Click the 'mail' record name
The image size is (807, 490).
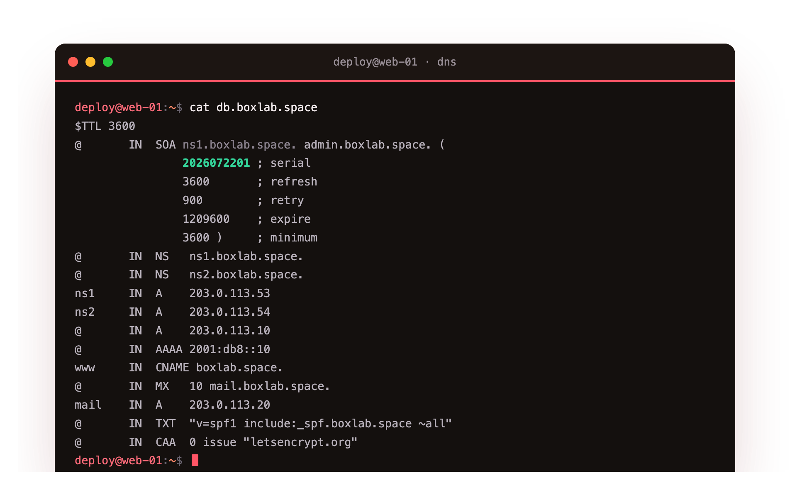coord(88,405)
